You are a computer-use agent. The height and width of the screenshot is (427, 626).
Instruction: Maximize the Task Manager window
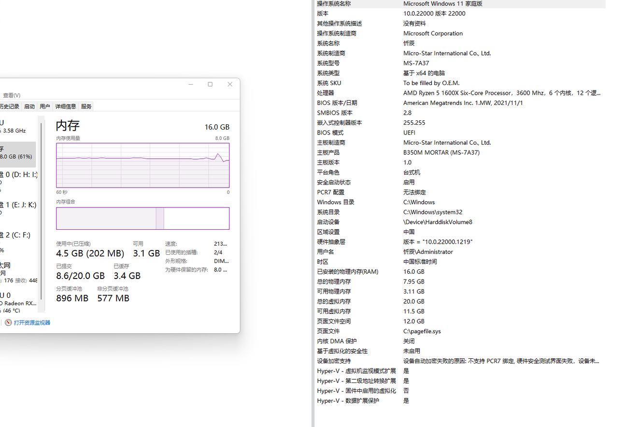coord(210,84)
